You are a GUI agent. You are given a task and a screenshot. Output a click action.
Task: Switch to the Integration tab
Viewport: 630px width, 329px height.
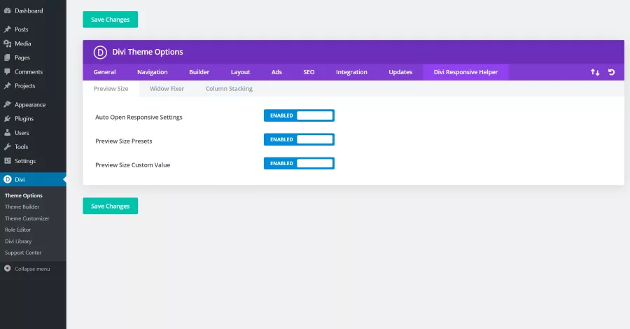(351, 72)
